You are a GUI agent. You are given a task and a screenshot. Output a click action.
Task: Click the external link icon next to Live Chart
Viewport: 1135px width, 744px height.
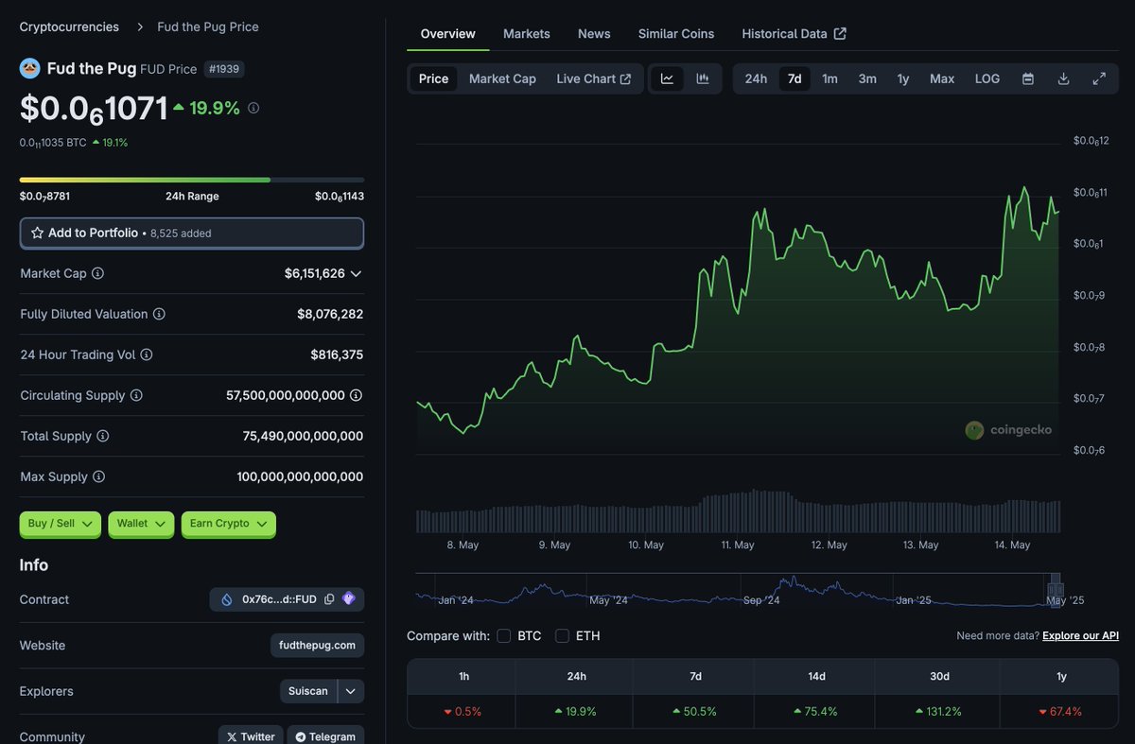(x=625, y=78)
